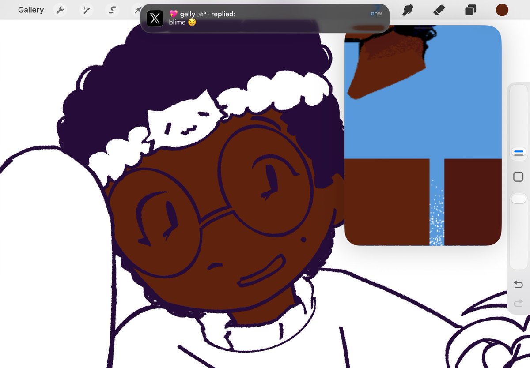Select the Smudge tool
The height and width of the screenshot is (368, 530).
408,10
